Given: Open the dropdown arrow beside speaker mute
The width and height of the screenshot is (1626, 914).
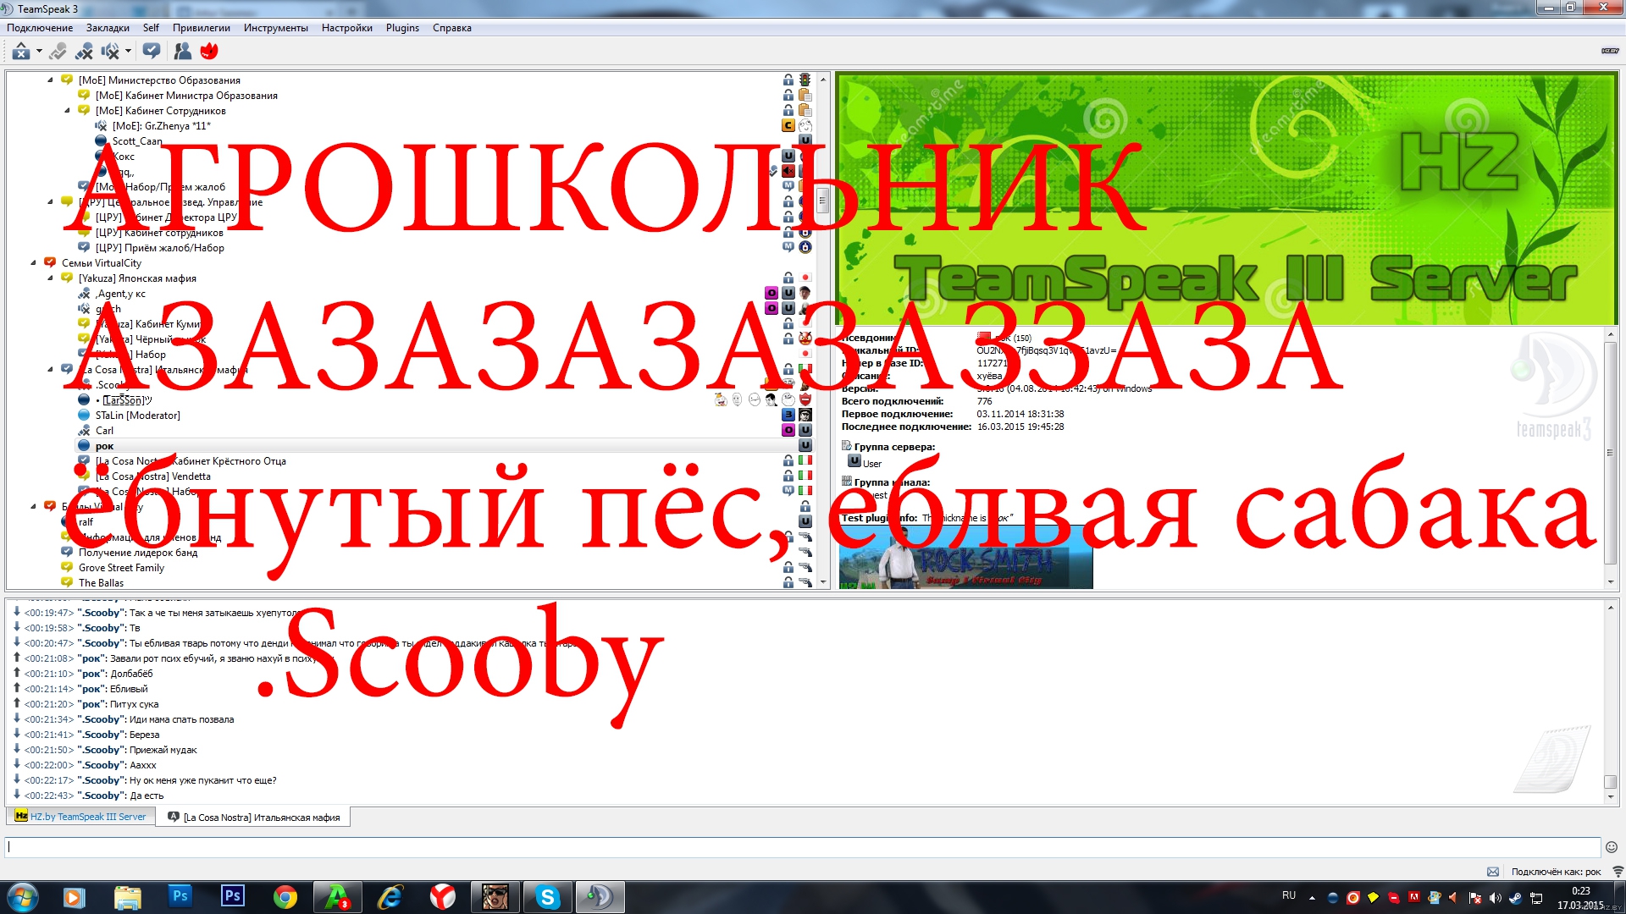Looking at the screenshot, I should coord(128,52).
